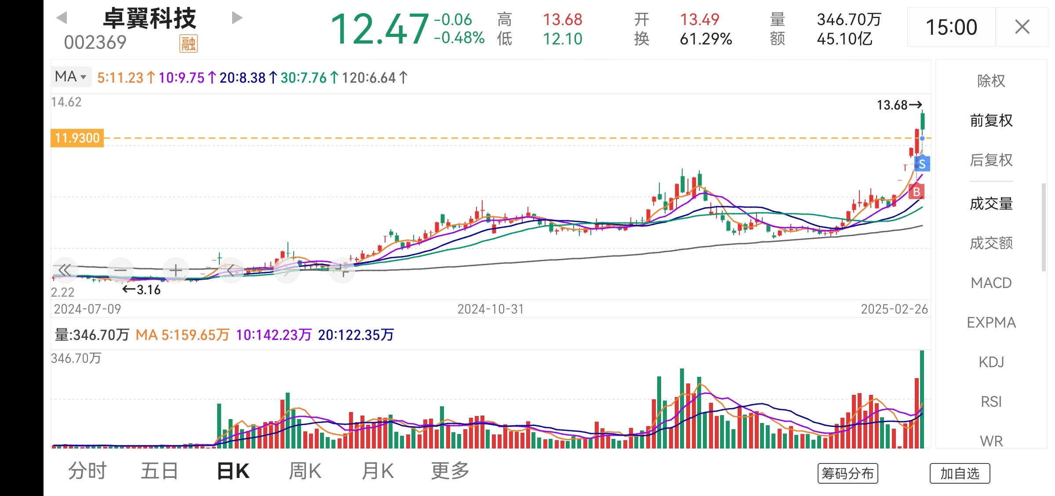Switch to 周K weekly chart tab
The image size is (1055, 496).
pos(305,471)
